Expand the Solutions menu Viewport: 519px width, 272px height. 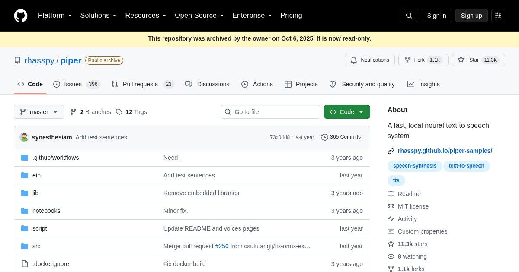99,16
